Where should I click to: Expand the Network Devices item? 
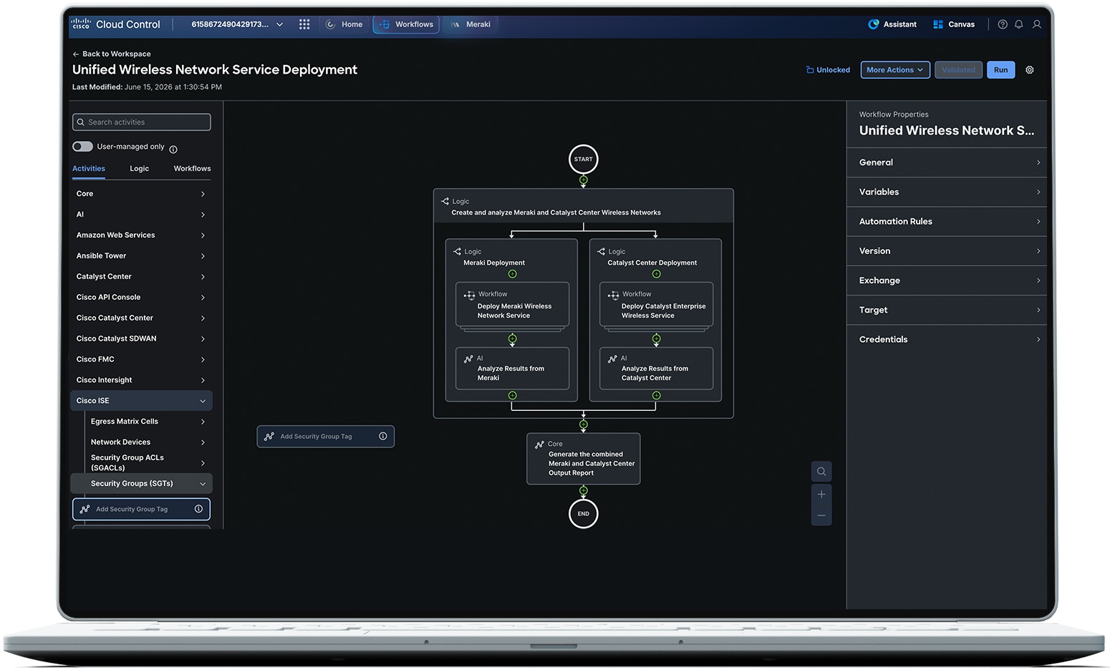click(148, 442)
